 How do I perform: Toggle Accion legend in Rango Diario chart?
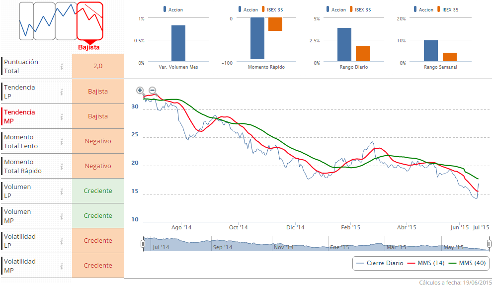(336, 9)
